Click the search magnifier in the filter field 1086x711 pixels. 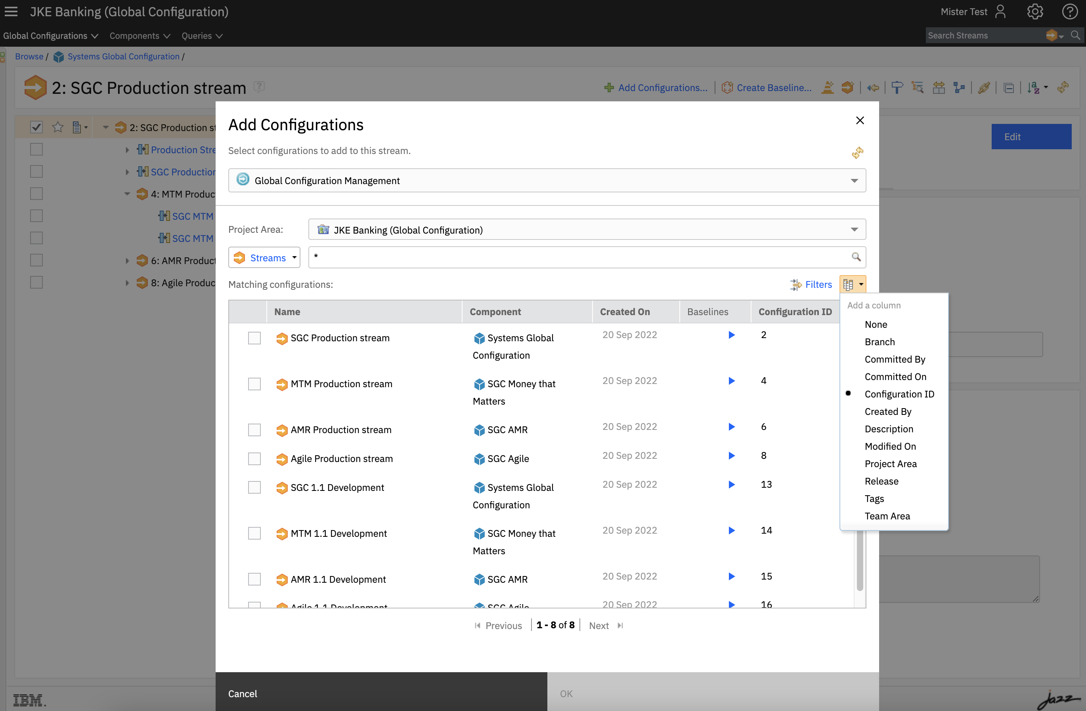pos(856,257)
